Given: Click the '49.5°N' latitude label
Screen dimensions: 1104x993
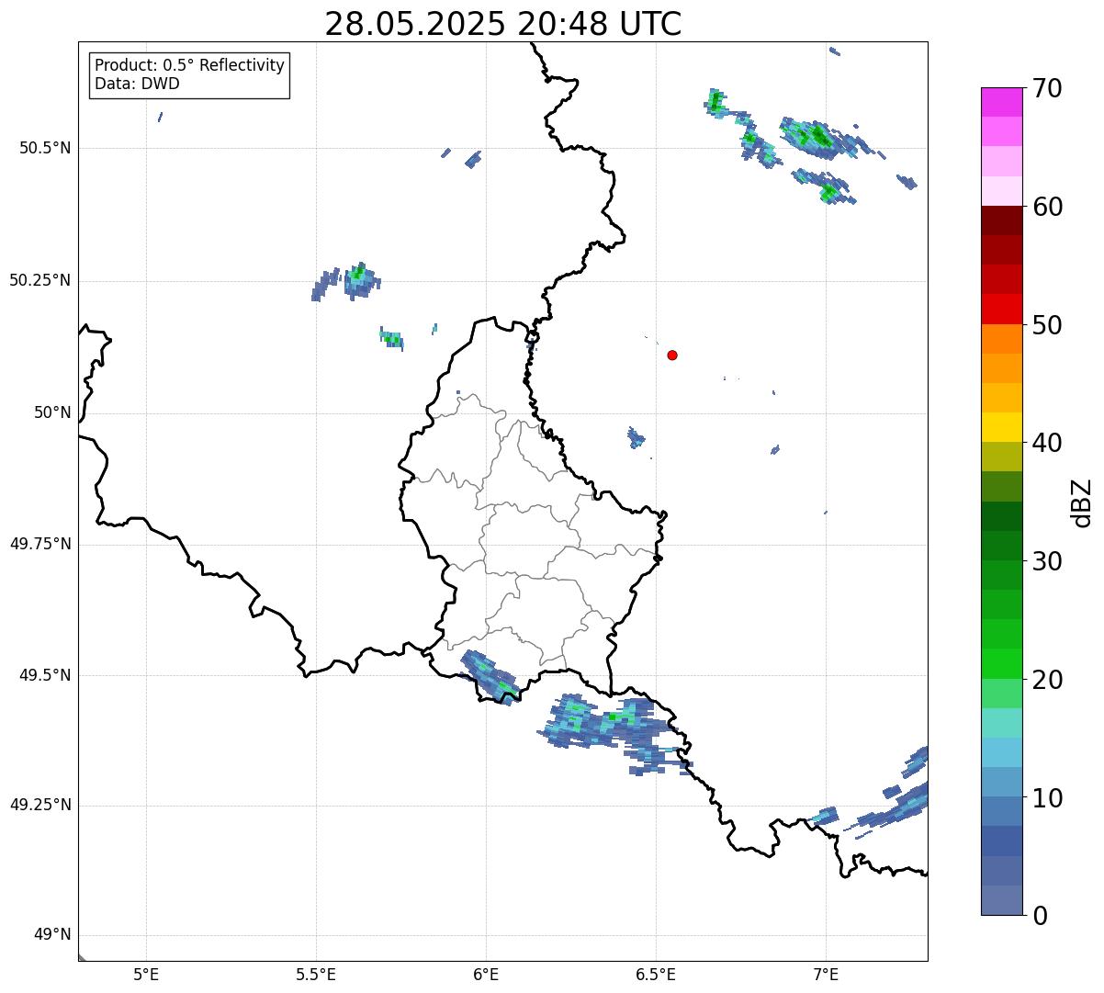Looking at the screenshot, I should 45,675.
